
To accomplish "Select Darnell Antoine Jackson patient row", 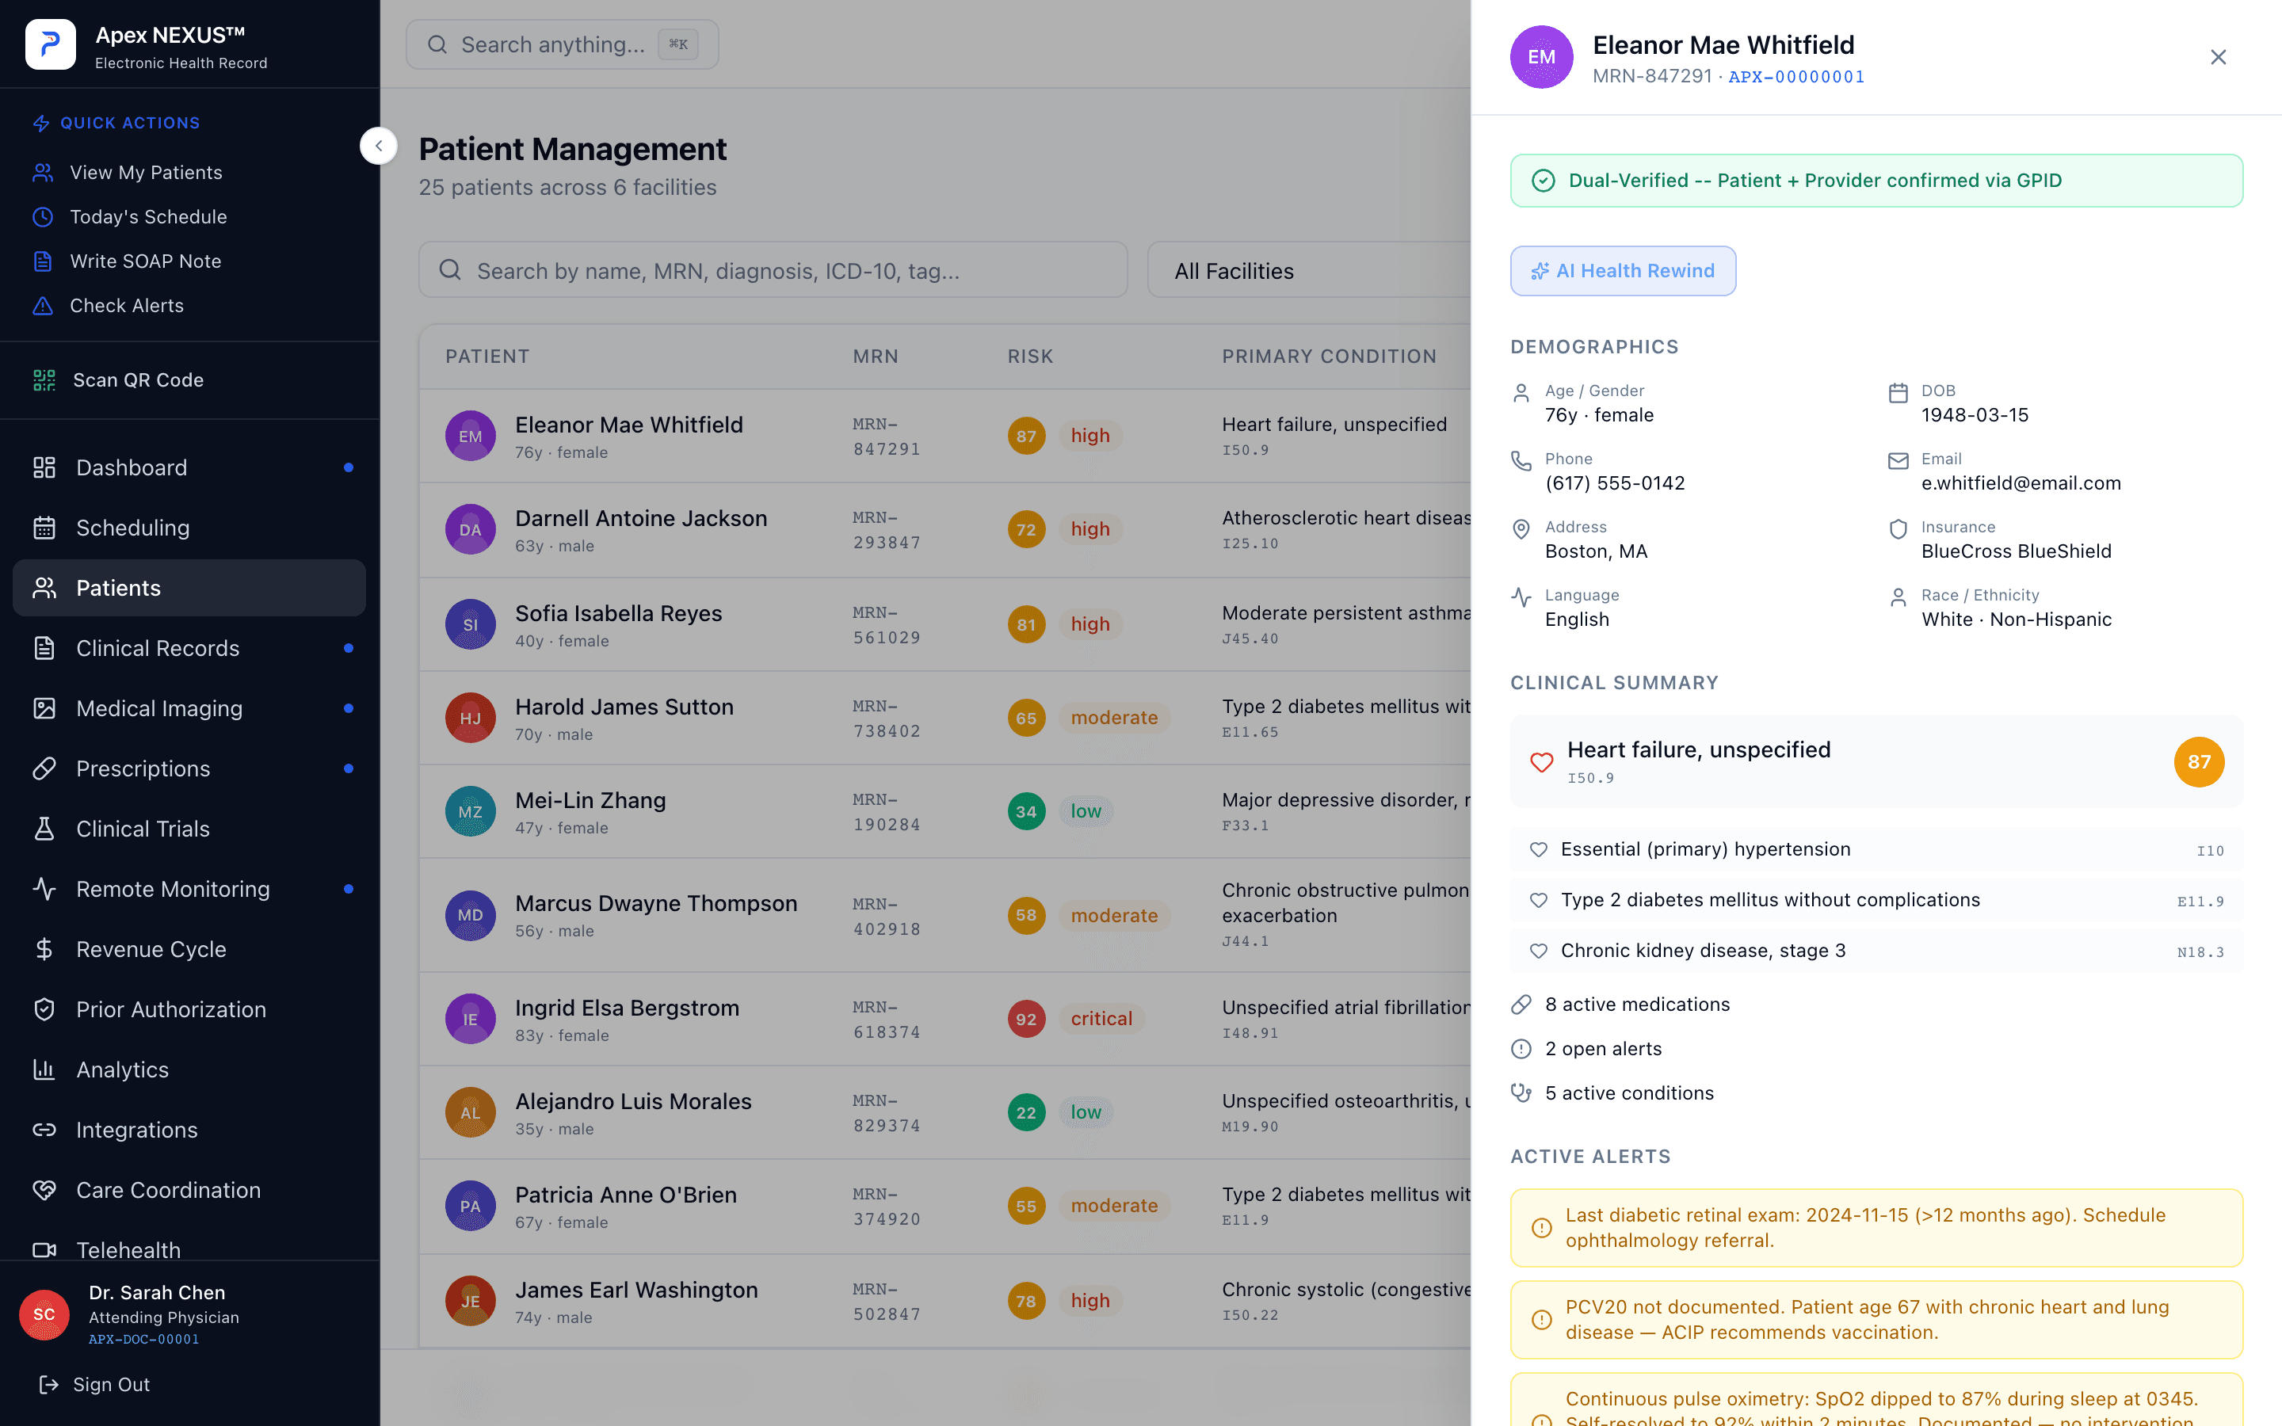I will [944, 530].
